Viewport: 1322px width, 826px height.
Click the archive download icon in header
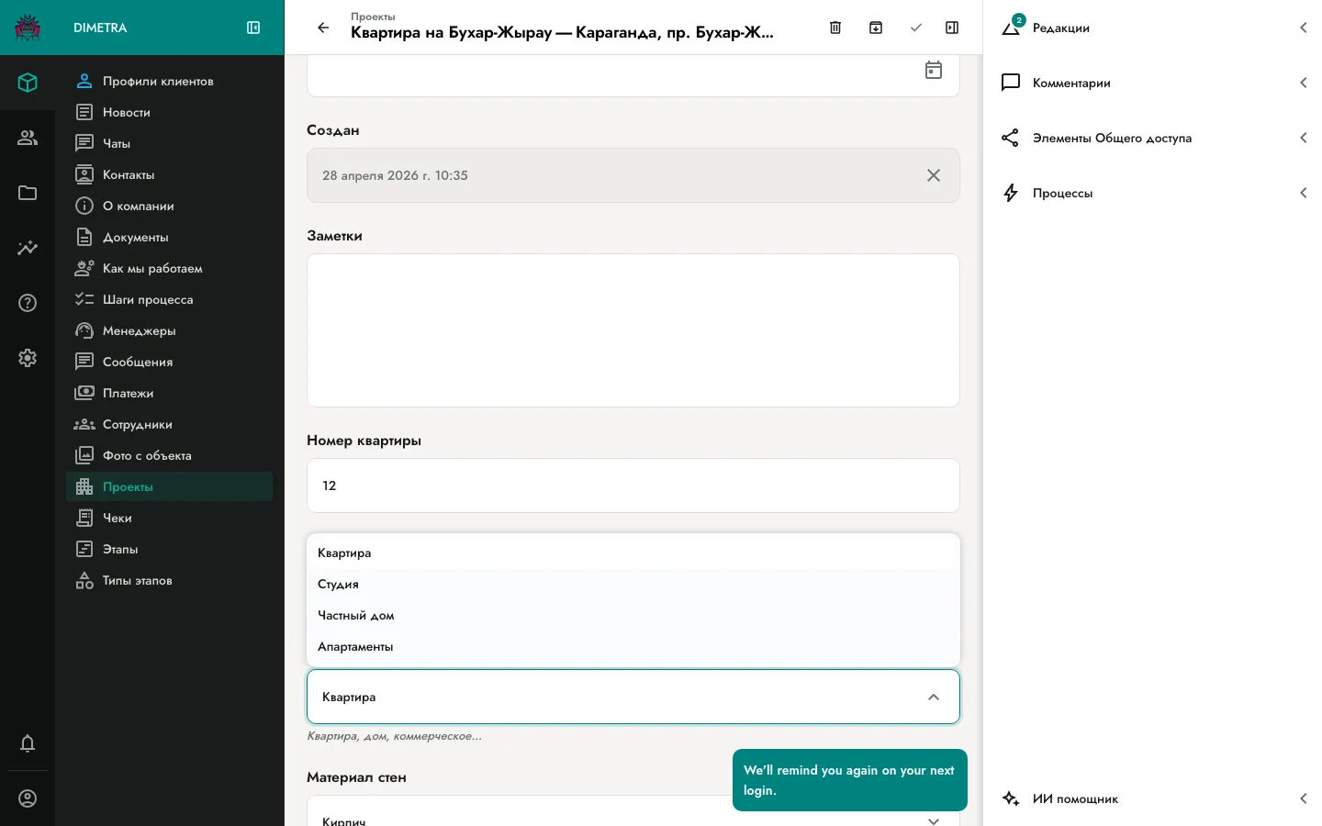876,28
